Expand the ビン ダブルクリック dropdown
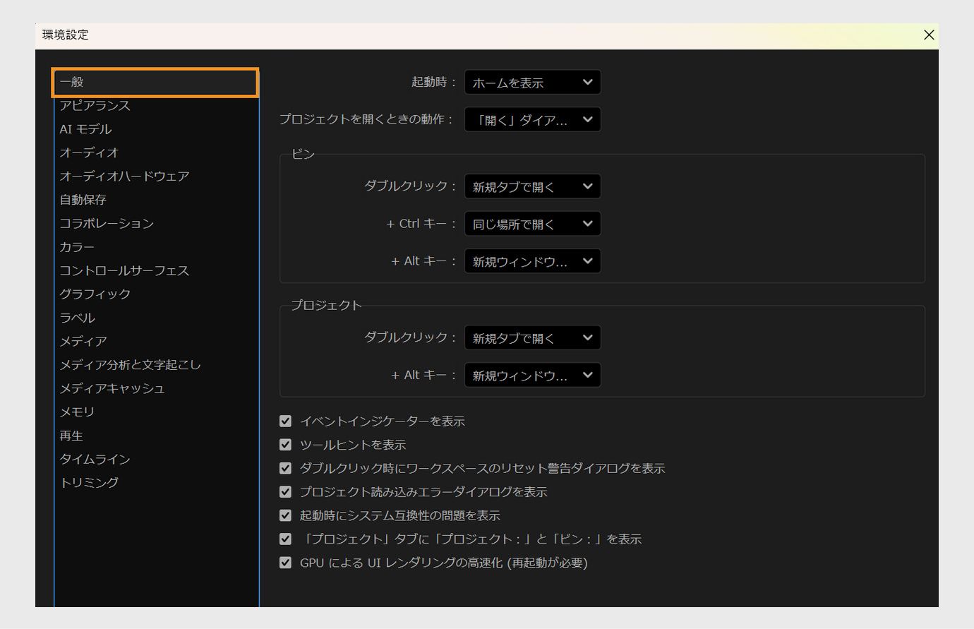This screenshot has height=629, width=974. tap(532, 186)
